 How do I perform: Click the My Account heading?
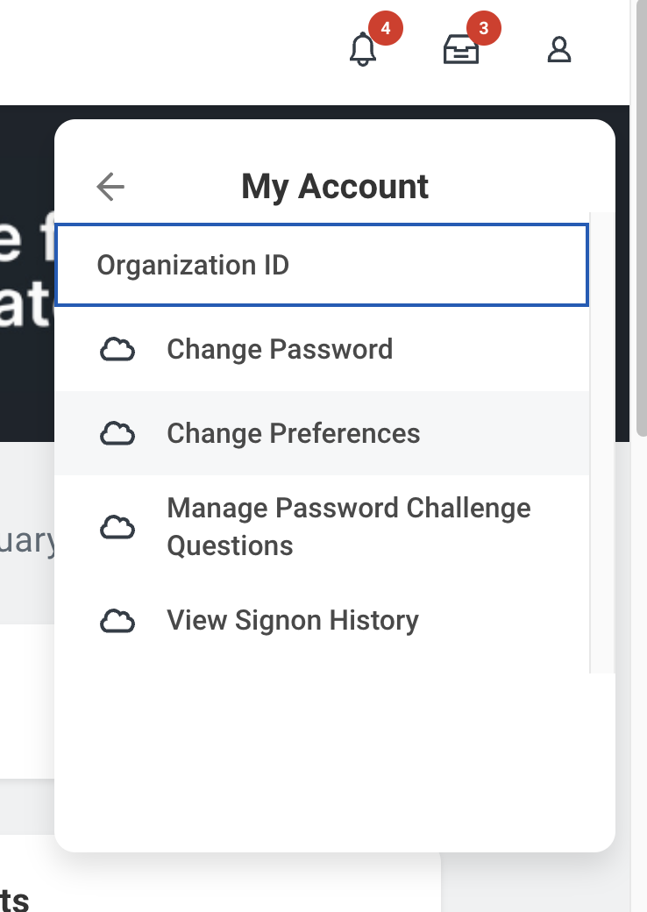click(335, 187)
